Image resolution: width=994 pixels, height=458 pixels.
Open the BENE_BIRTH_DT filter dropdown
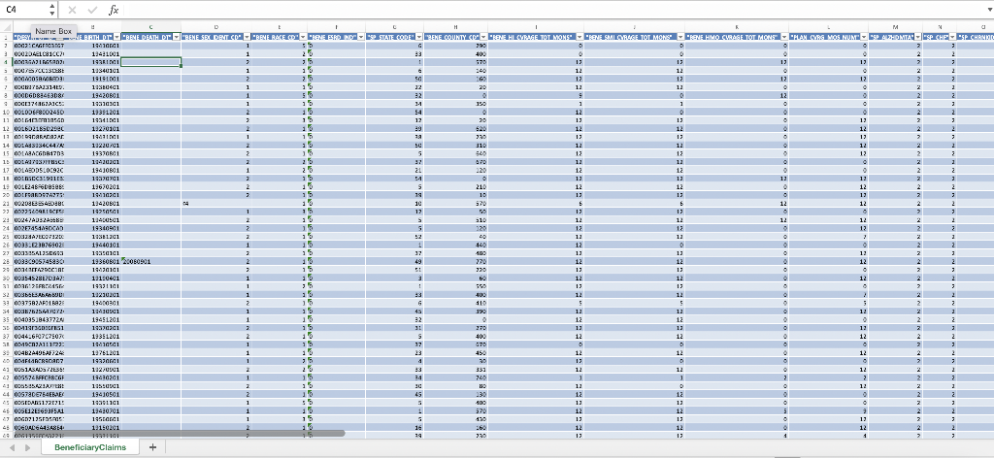[x=116, y=37]
